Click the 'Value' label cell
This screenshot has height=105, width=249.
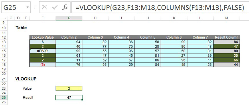(x=27, y=88)
